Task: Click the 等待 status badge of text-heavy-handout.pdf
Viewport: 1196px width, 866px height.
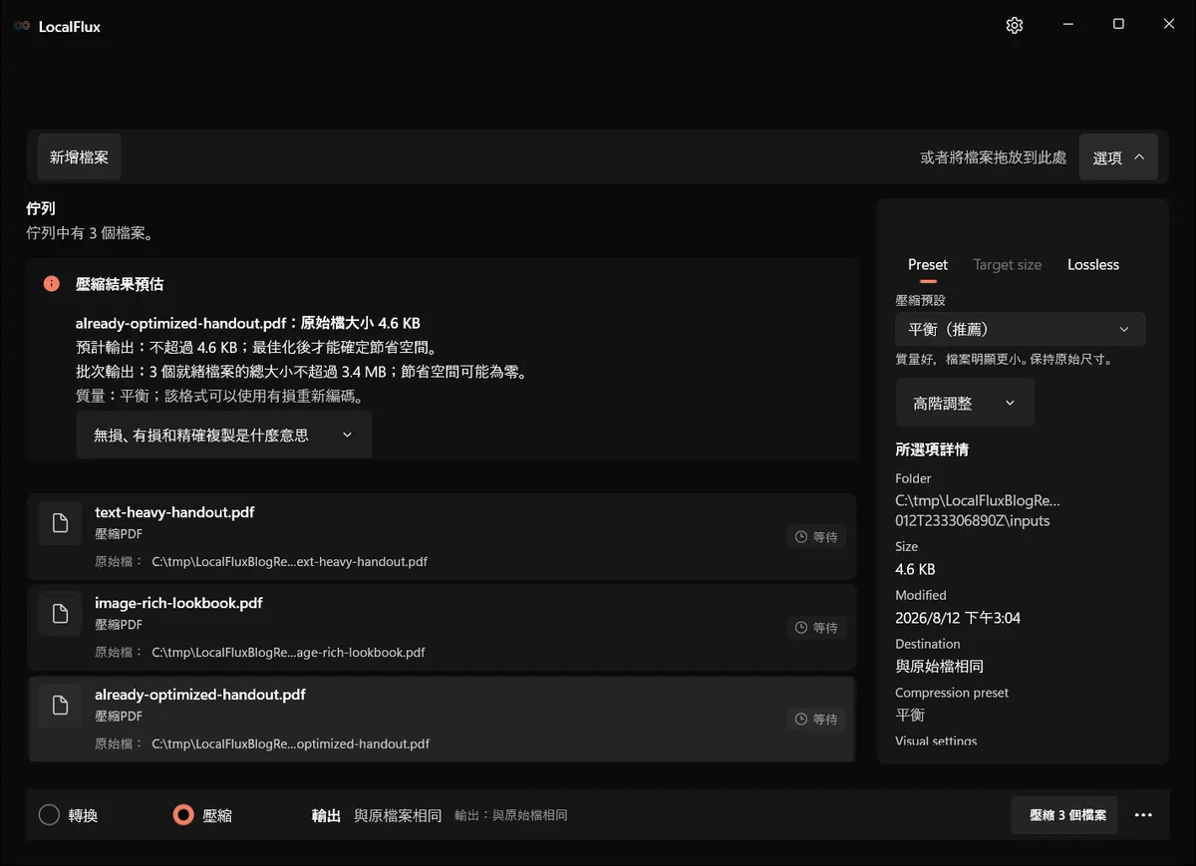Action: [x=816, y=537]
